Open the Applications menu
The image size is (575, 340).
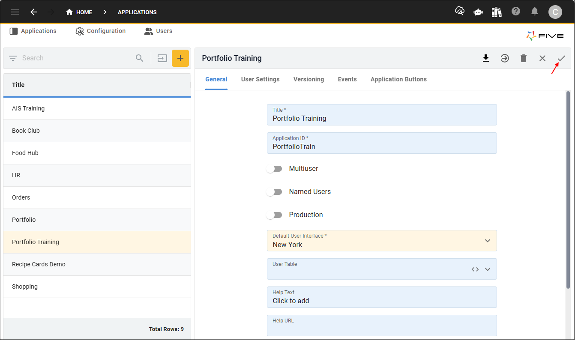click(x=33, y=31)
